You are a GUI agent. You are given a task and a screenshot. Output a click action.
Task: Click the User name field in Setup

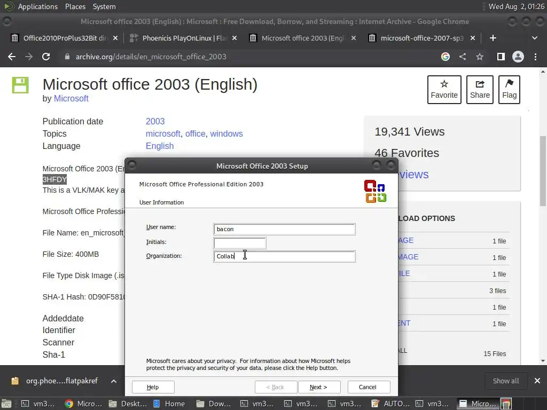[284, 230]
